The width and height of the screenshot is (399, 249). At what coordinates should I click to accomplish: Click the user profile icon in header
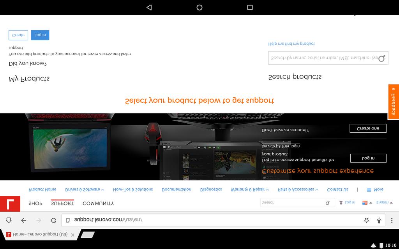(341, 202)
